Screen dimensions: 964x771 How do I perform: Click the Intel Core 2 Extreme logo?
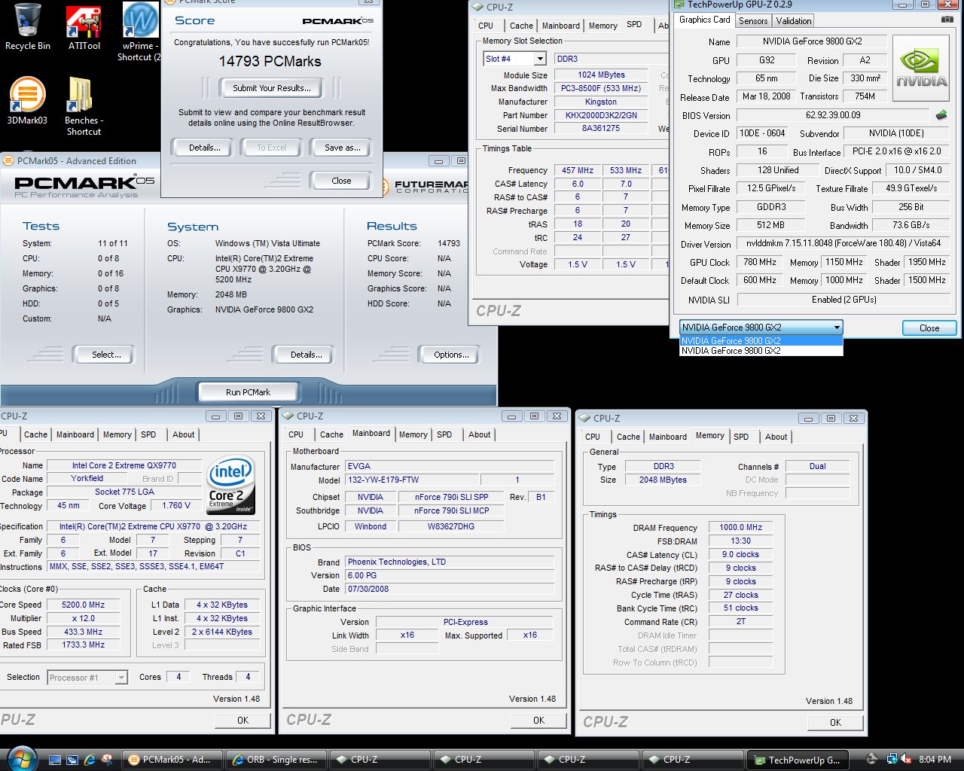point(231,485)
